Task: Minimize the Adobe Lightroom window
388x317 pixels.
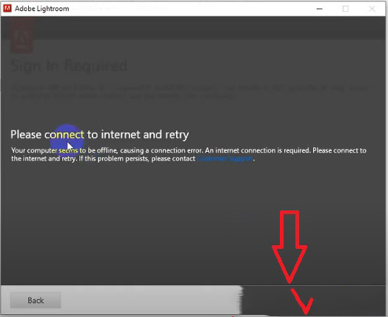Action: [x=319, y=9]
